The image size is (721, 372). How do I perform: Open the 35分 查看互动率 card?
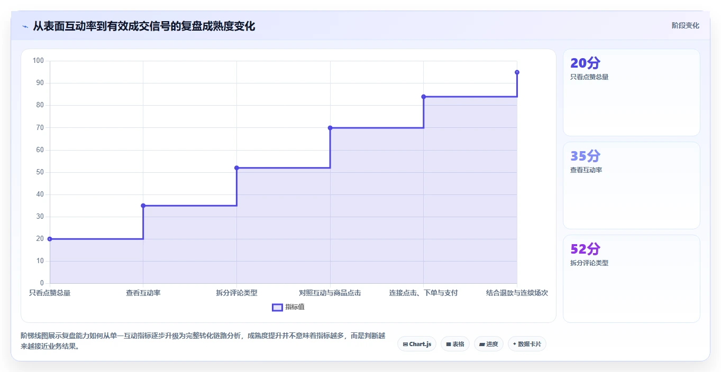632,185
